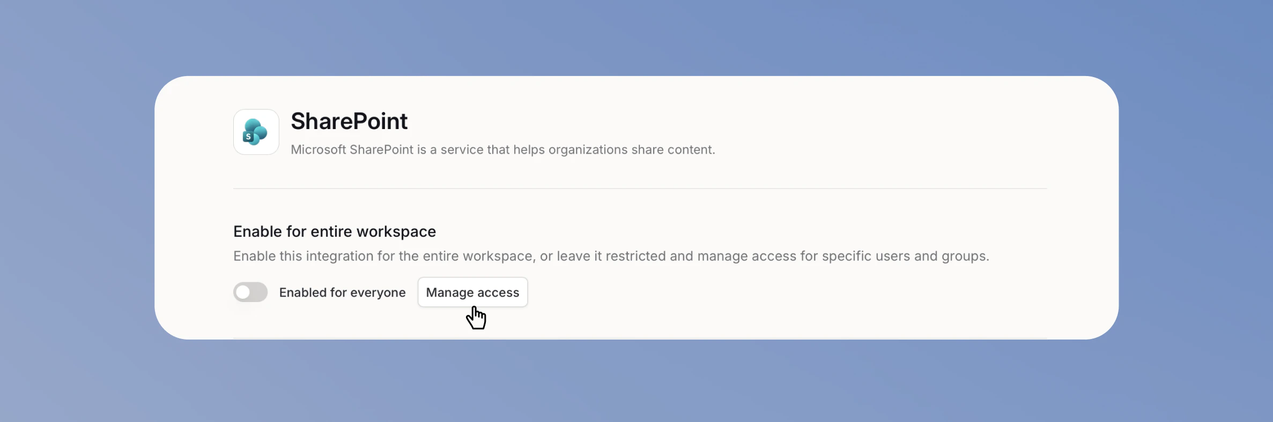Open the Manage access button
The height and width of the screenshot is (422, 1273).
(x=472, y=292)
